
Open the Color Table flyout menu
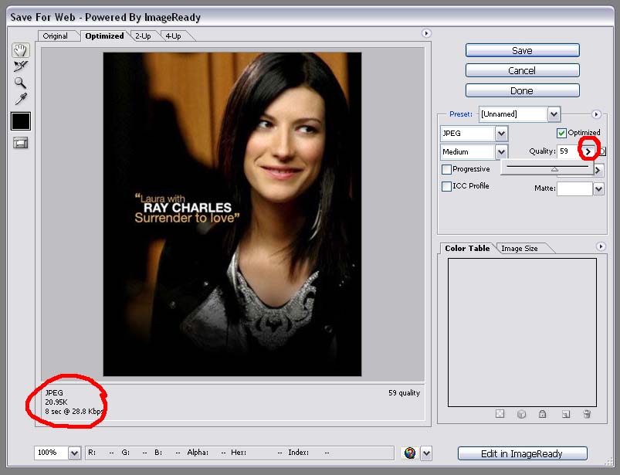point(601,246)
